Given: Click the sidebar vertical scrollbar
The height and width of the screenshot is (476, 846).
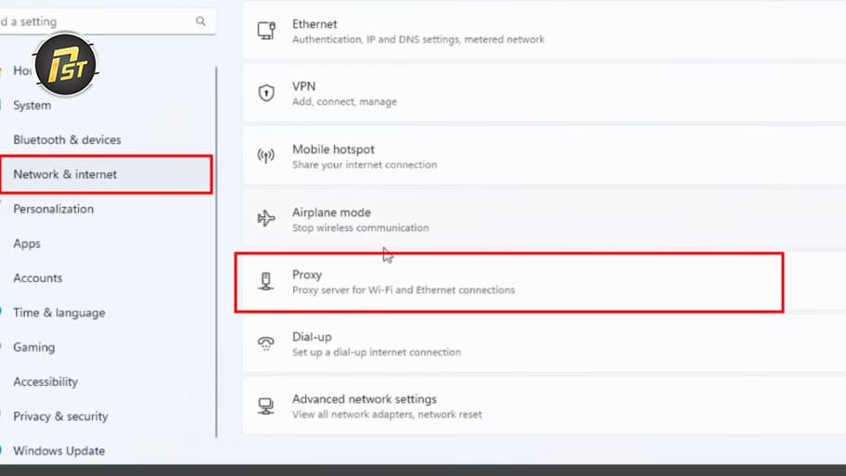Looking at the screenshot, I should click(x=216, y=252).
